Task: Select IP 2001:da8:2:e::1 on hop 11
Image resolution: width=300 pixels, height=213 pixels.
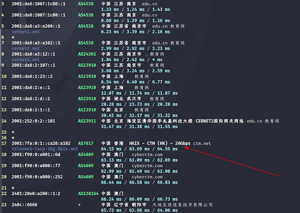Action: coord(30,87)
